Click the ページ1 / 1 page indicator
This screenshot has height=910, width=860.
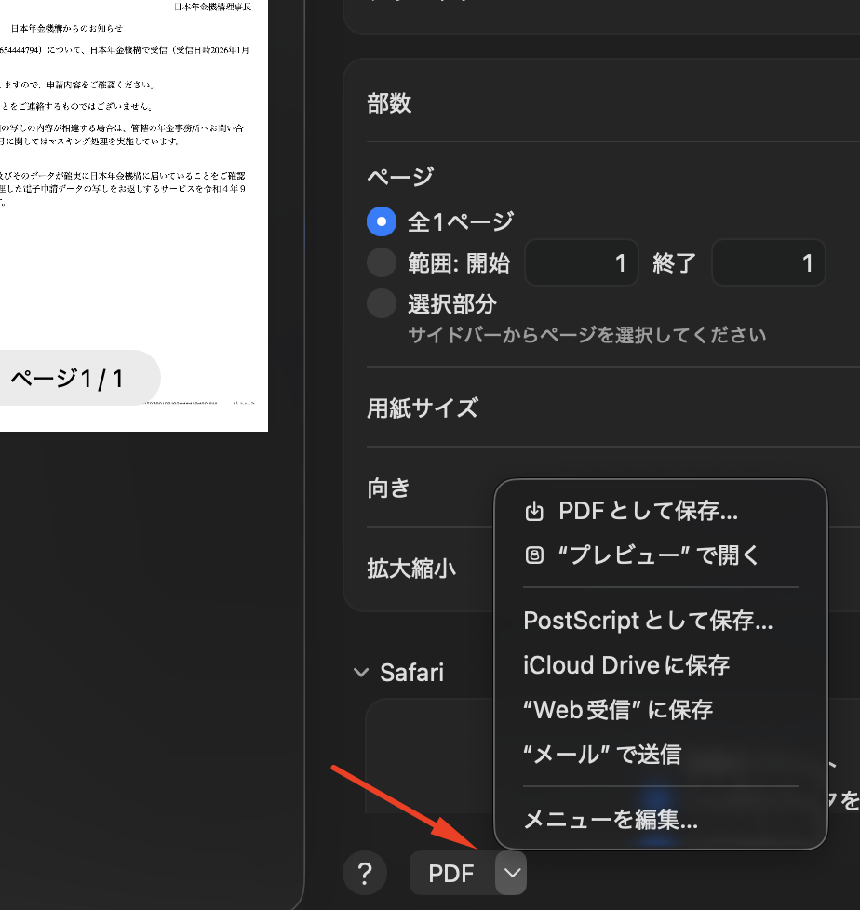tap(67, 379)
